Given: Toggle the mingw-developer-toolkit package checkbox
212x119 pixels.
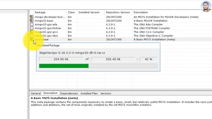Looking at the screenshot, I should point(32,17).
